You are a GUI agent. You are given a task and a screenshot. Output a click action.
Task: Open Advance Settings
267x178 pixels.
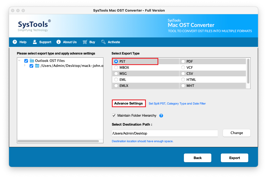coord(128,103)
